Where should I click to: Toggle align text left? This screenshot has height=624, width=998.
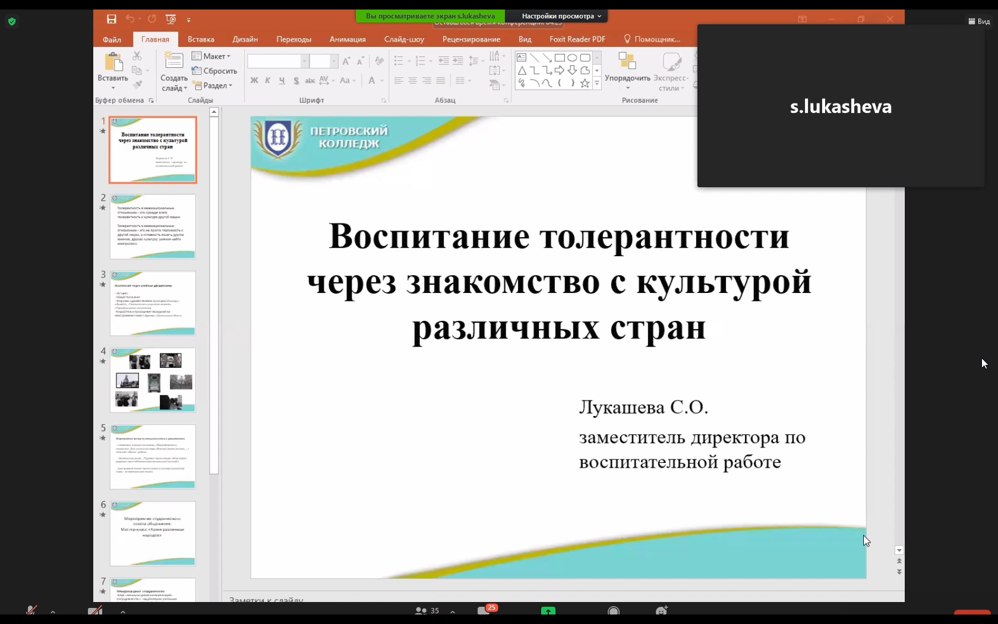[x=399, y=80]
